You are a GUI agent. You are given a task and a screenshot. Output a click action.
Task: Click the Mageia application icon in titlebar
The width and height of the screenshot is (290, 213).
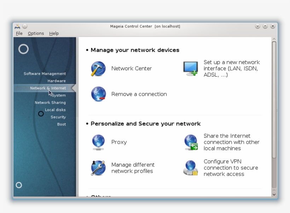pos(17,26)
